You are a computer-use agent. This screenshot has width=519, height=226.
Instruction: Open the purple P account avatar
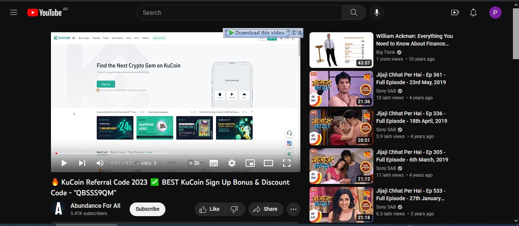click(x=495, y=13)
